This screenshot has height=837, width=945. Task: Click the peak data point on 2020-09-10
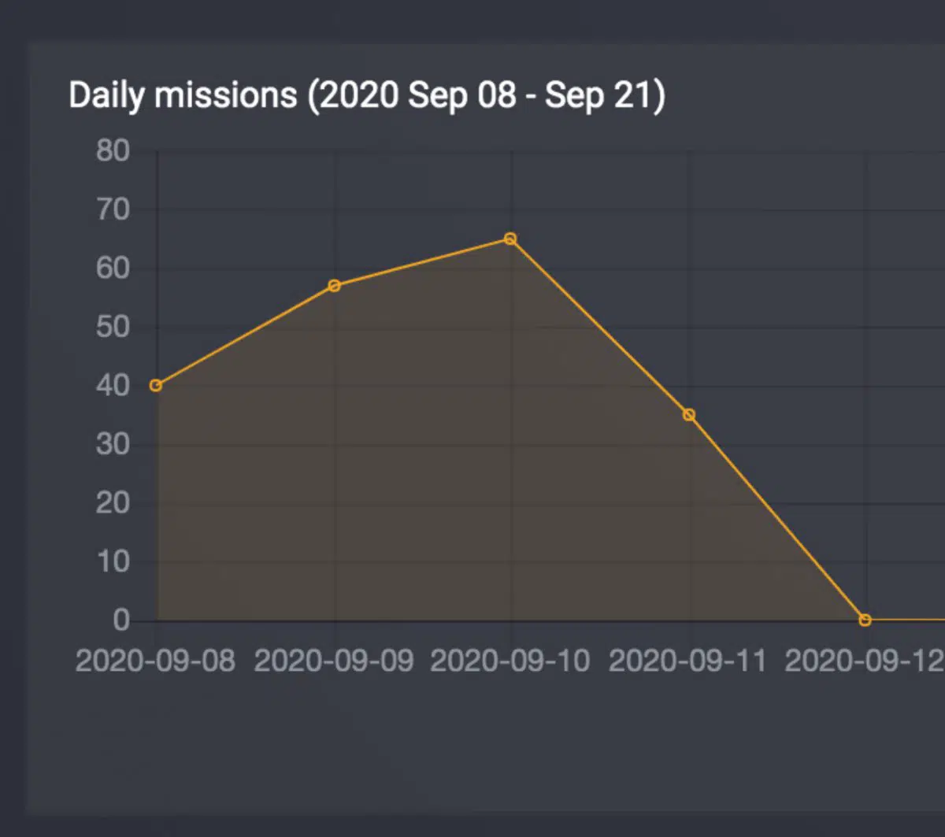point(510,239)
